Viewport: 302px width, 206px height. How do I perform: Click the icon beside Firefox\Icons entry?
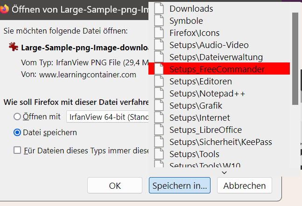(x=160, y=33)
